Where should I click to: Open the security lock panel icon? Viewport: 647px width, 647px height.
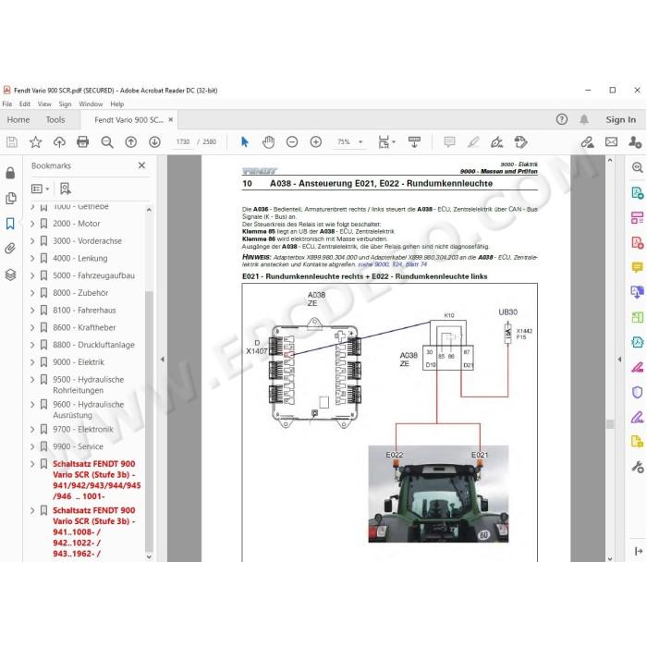click(10, 173)
